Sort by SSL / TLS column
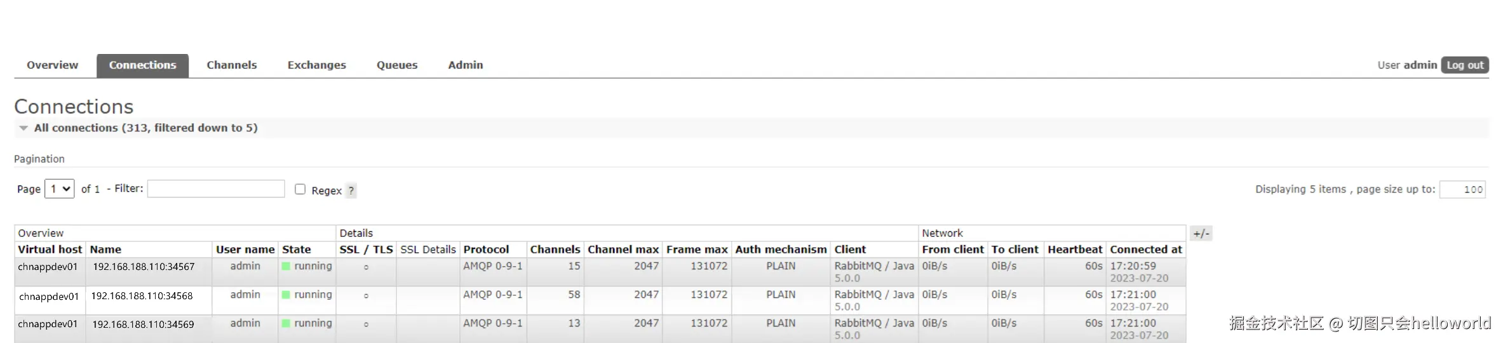The height and width of the screenshot is (343, 1503). tap(367, 250)
